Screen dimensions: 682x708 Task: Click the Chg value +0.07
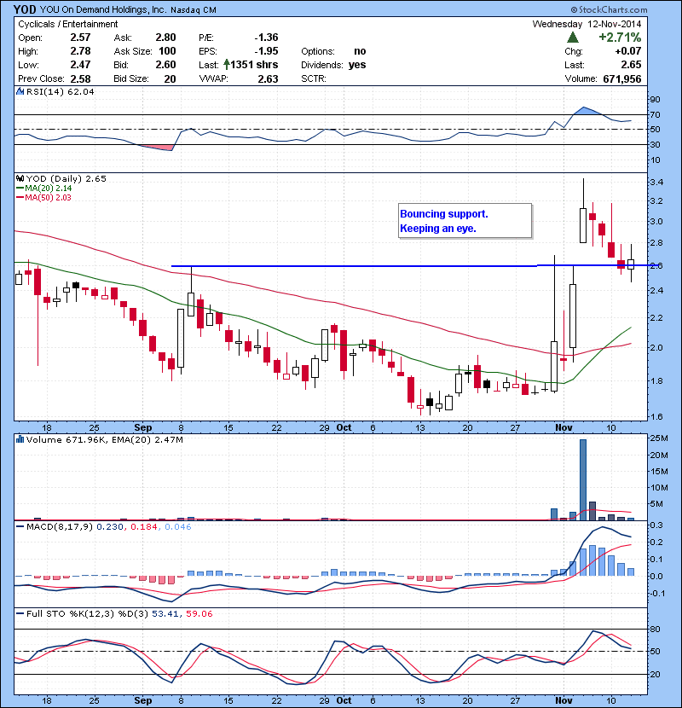tap(627, 51)
